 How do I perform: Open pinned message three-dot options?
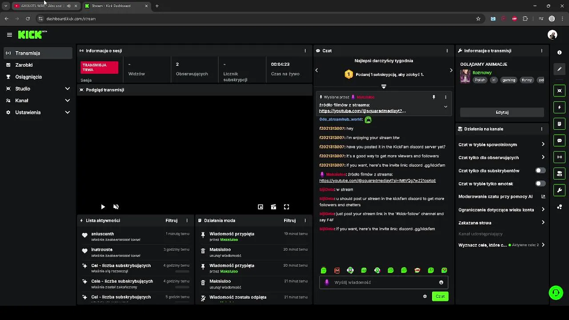point(445,97)
